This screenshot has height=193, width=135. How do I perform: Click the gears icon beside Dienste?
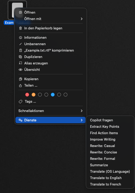coord(21,120)
